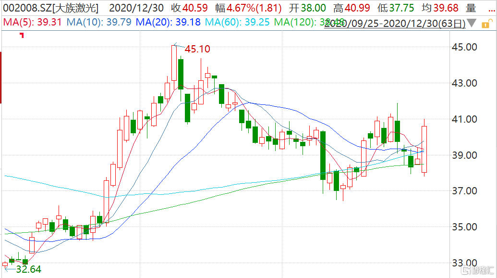Click the MA(20): 39.18 indicator label
The height and width of the screenshot is (278, 497).
point(168,22)
